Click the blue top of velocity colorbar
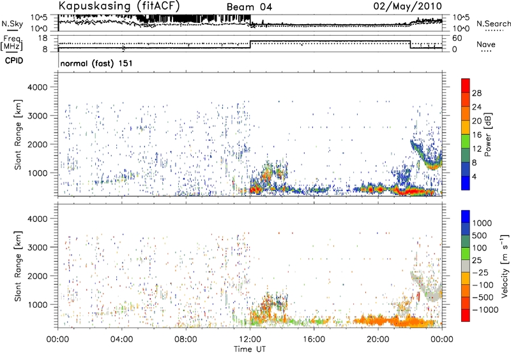 pyautogui.click(x=466, y=217)
